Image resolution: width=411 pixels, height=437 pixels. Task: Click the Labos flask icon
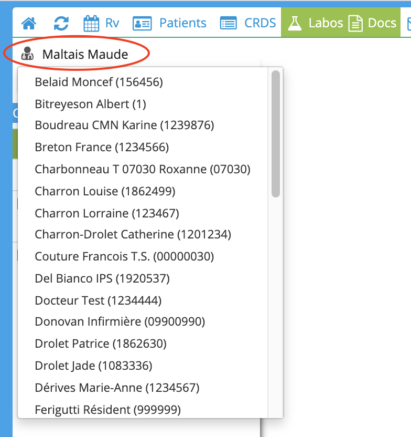pyautogui.click(x=295, y=23)
